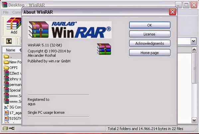Click the key password icon in status bar
Screen dimensions: 199x134
tap(12, 129)
